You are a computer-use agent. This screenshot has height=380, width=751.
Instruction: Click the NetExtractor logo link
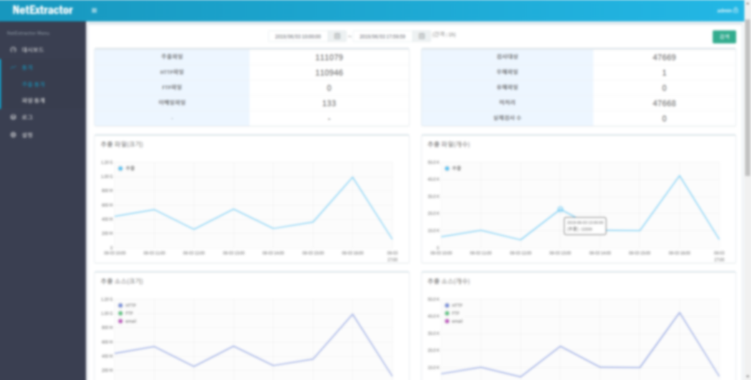click(42, 11)
